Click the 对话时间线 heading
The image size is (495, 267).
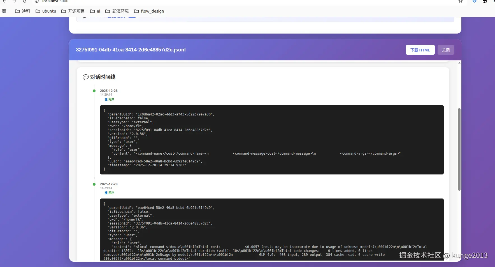coord(103,77)
